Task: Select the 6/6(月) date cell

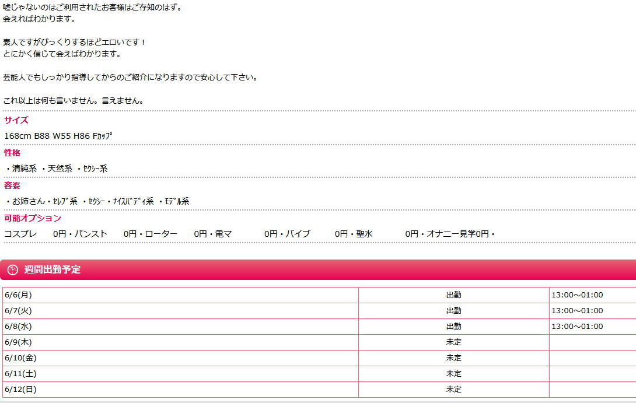Action: [18, 295]
